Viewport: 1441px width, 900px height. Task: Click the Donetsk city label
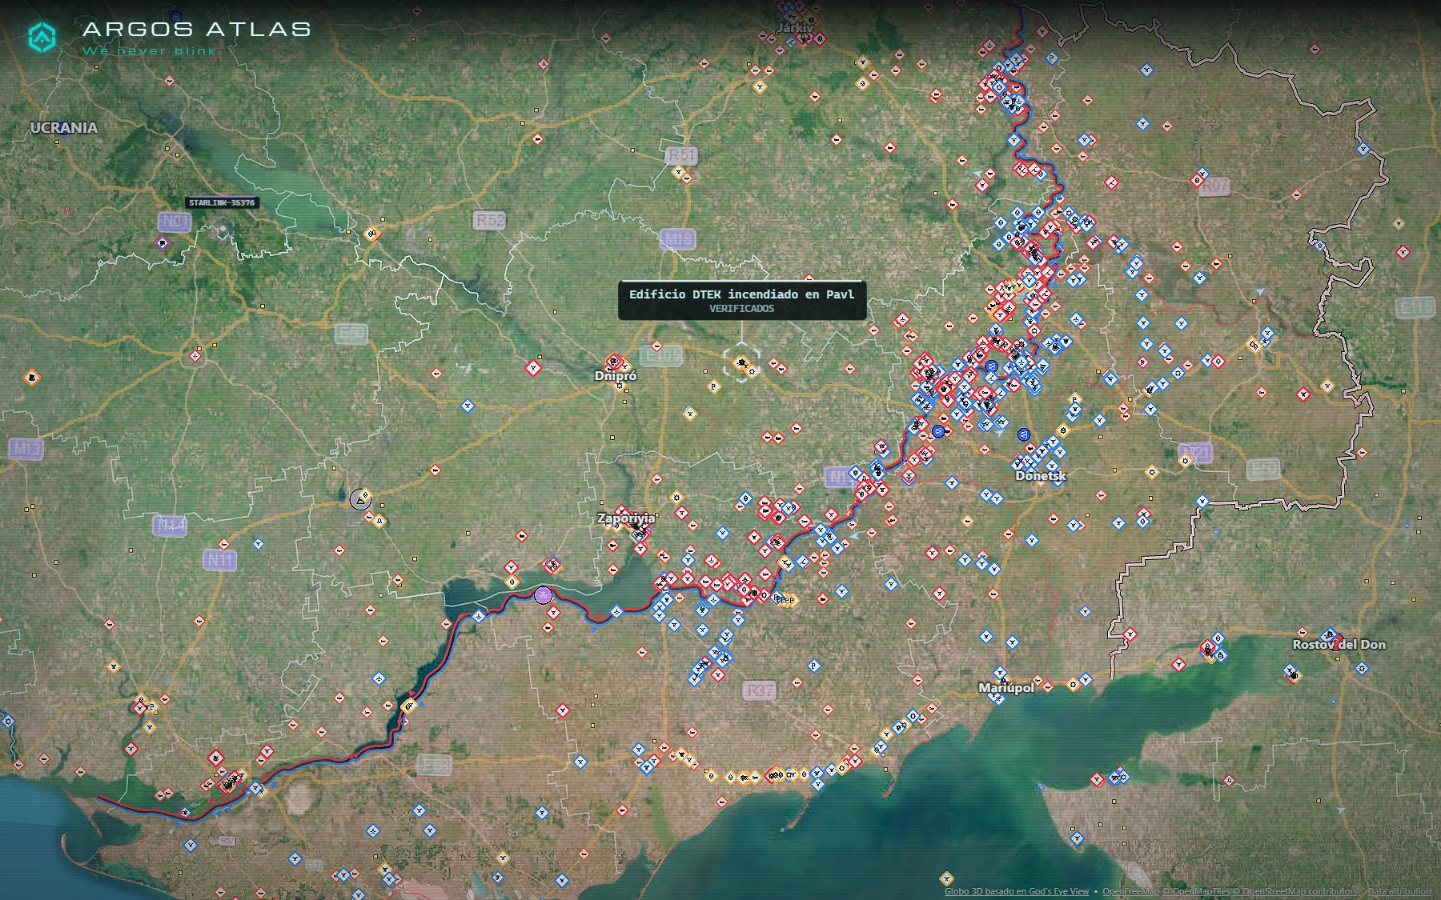(1041, 475)
